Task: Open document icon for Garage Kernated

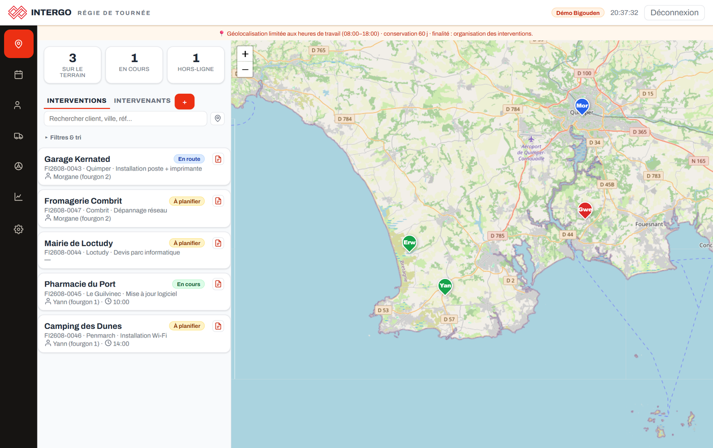Action: click(x=218, y=159)
